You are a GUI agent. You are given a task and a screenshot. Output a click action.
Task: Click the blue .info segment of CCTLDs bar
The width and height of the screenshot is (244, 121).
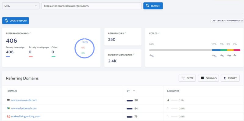pos(216,50)
